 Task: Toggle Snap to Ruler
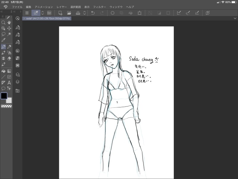click(179, 13)
